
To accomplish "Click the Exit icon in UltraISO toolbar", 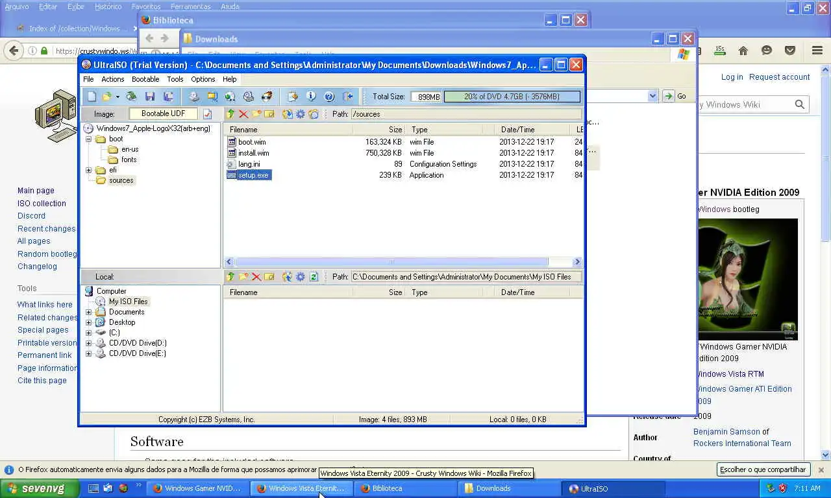I will click(x=348, y=97).
